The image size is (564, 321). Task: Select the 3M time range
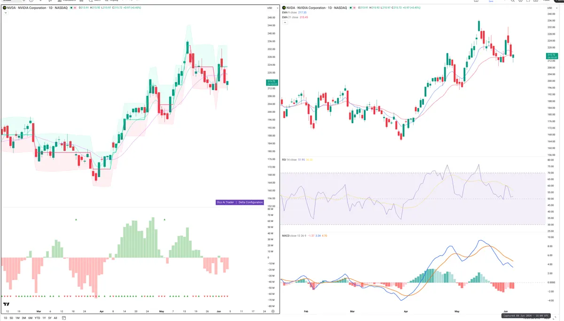click(23, 318)
